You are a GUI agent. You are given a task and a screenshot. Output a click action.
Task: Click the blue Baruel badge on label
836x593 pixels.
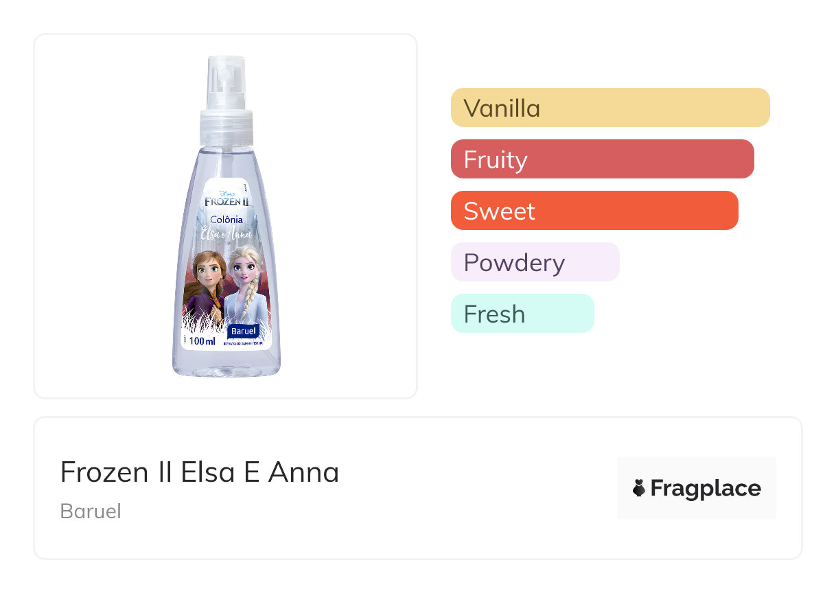(243, 331)
